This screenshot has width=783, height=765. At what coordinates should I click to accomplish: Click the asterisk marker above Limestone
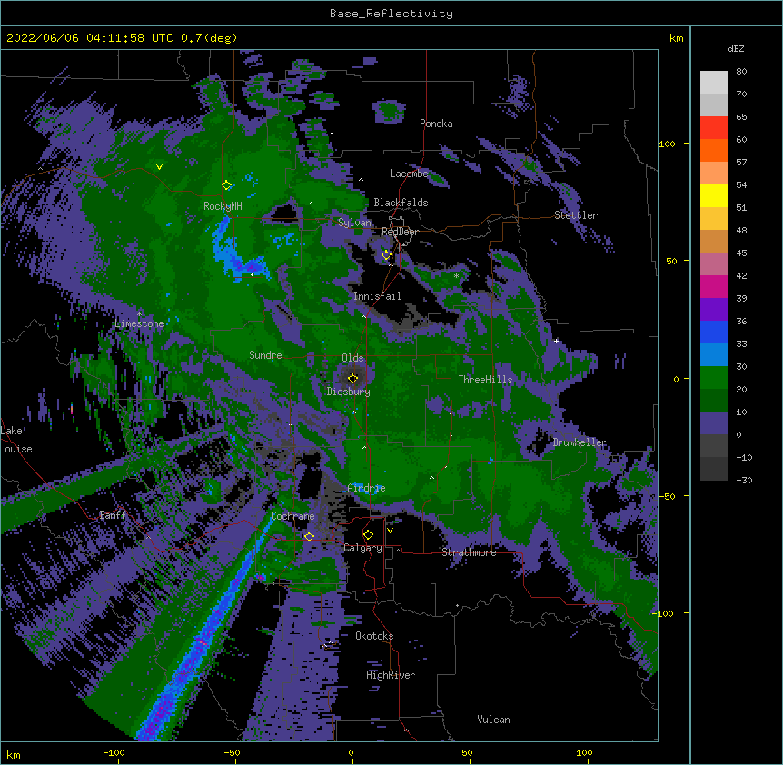tap(139, 314)
